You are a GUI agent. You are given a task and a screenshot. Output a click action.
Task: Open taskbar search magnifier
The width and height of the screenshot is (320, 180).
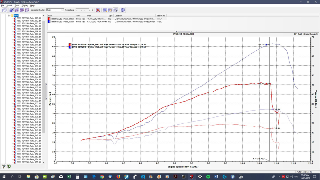click(12, 176)
